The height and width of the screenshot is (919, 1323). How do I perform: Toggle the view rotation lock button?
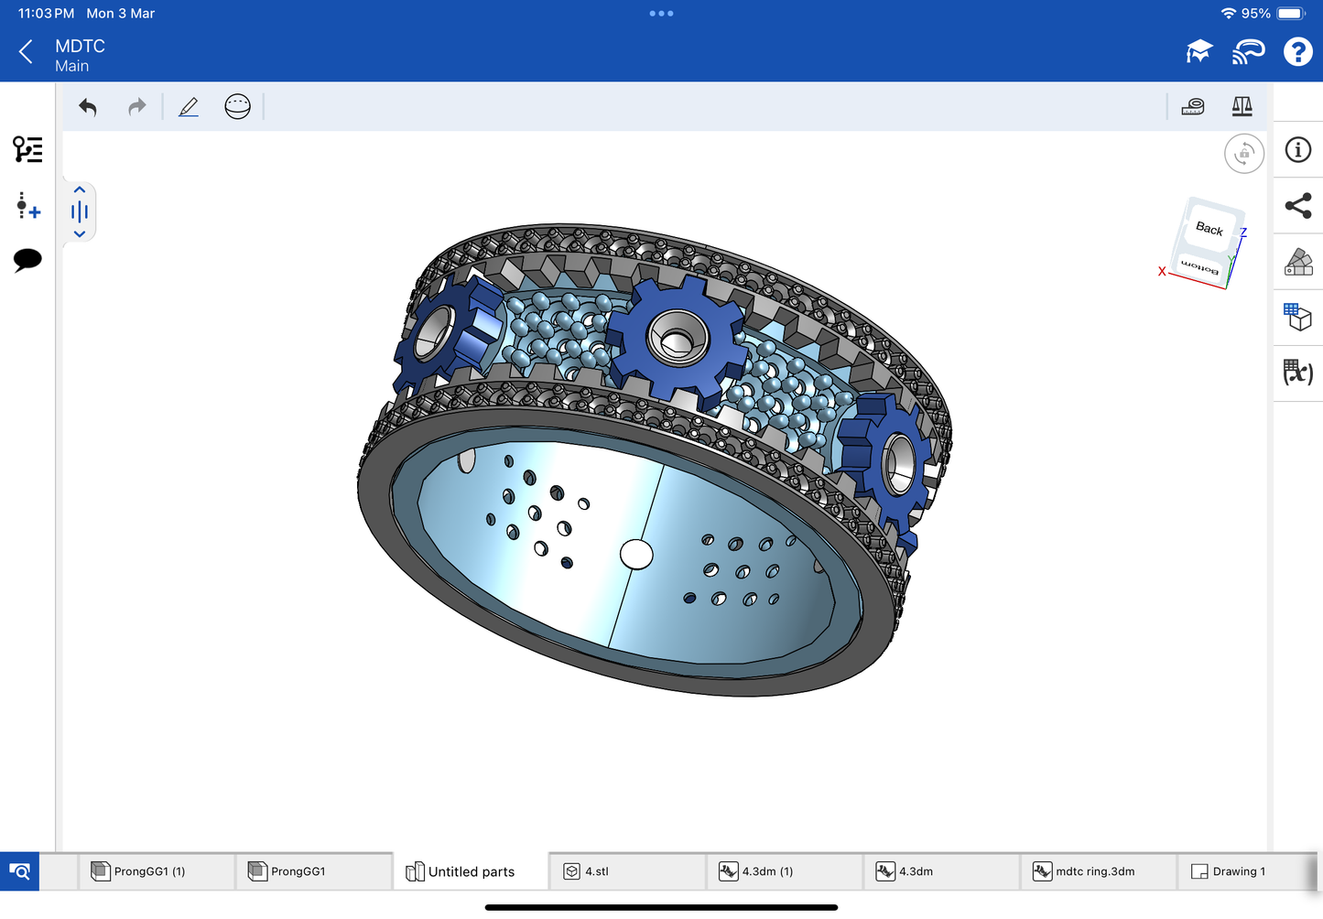pyautogui.click(x=1243, y=154)
